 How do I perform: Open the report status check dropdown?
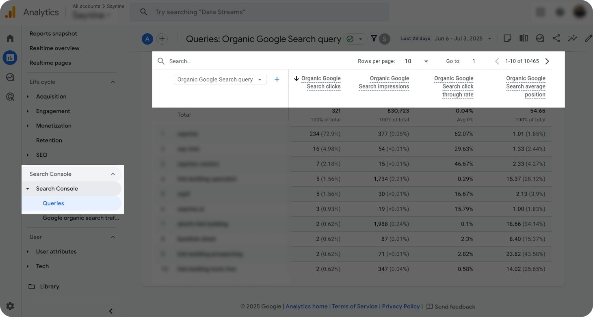click(x=355, y=39)
